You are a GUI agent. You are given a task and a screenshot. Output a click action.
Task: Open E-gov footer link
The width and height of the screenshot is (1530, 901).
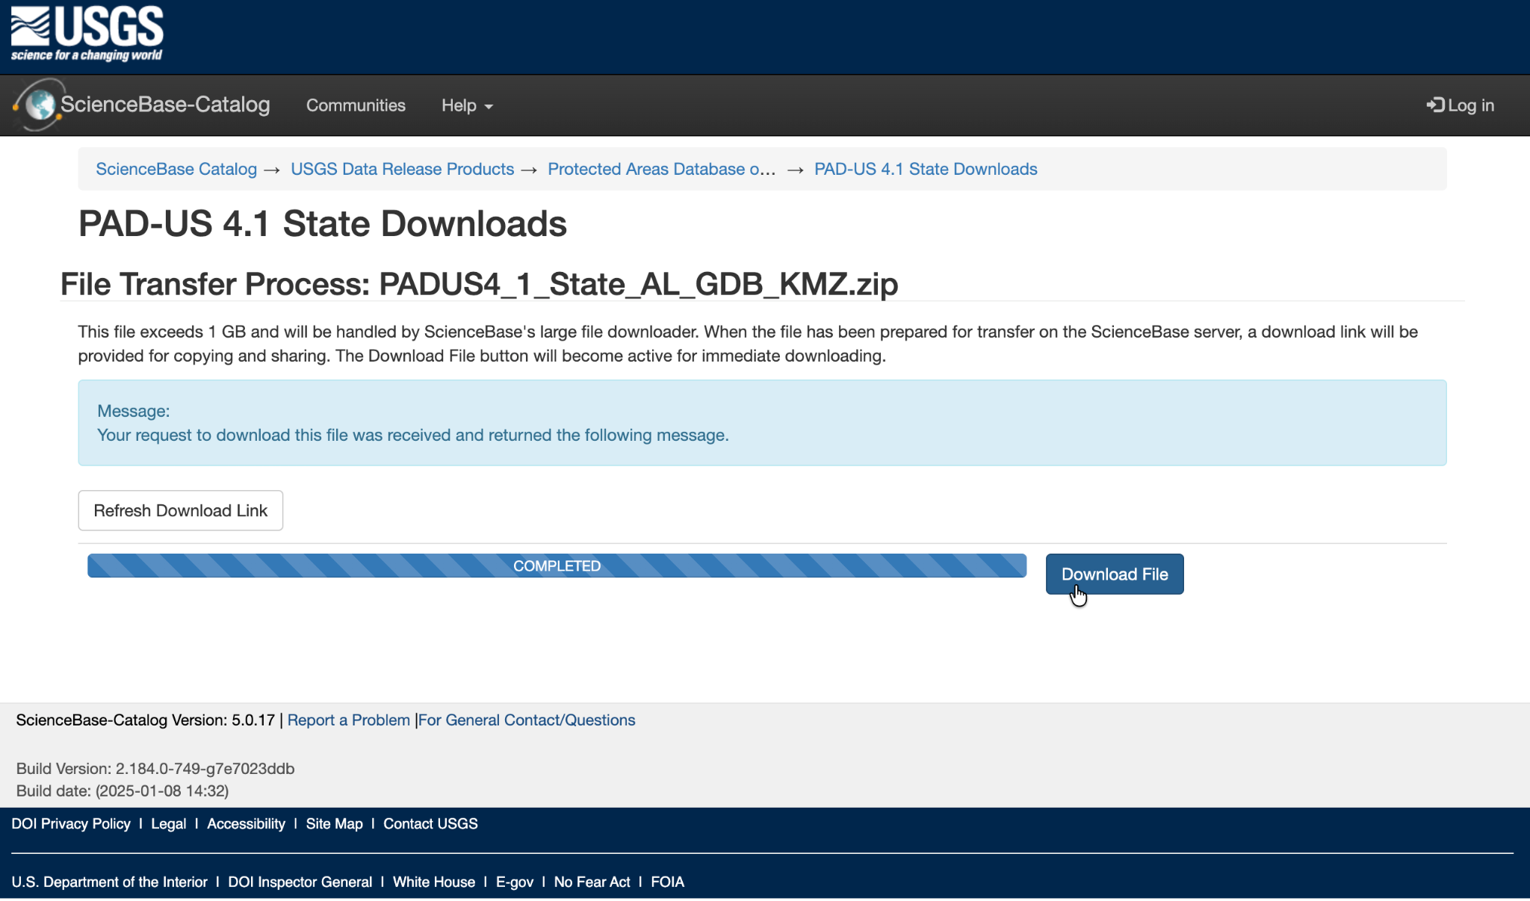(515, 882)
